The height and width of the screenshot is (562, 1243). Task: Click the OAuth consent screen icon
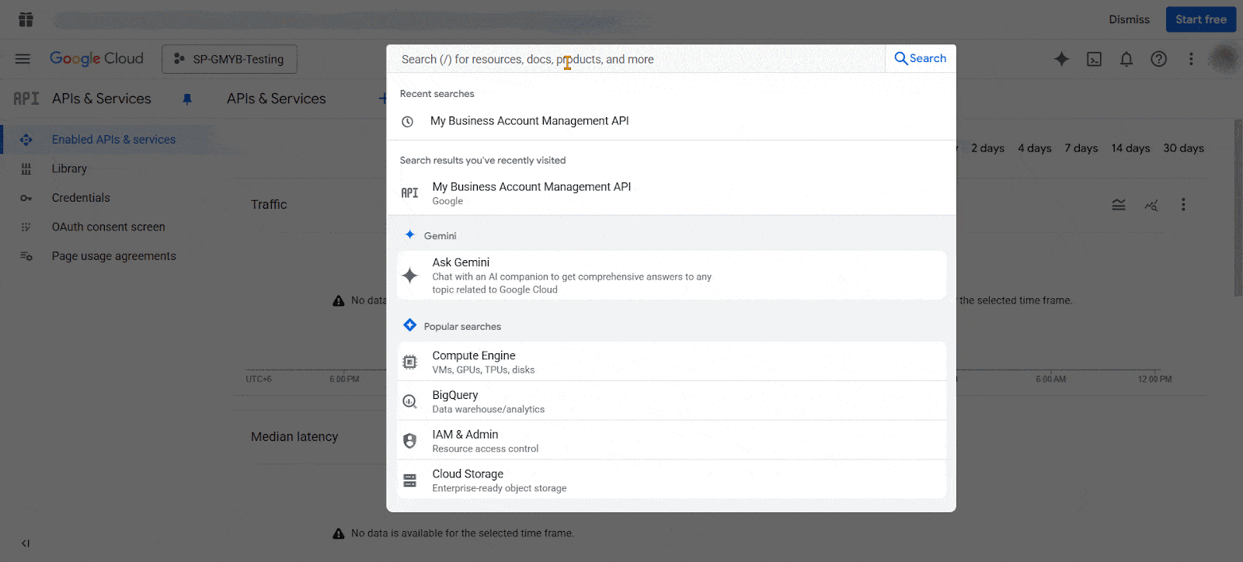click(x=26, y=227)
